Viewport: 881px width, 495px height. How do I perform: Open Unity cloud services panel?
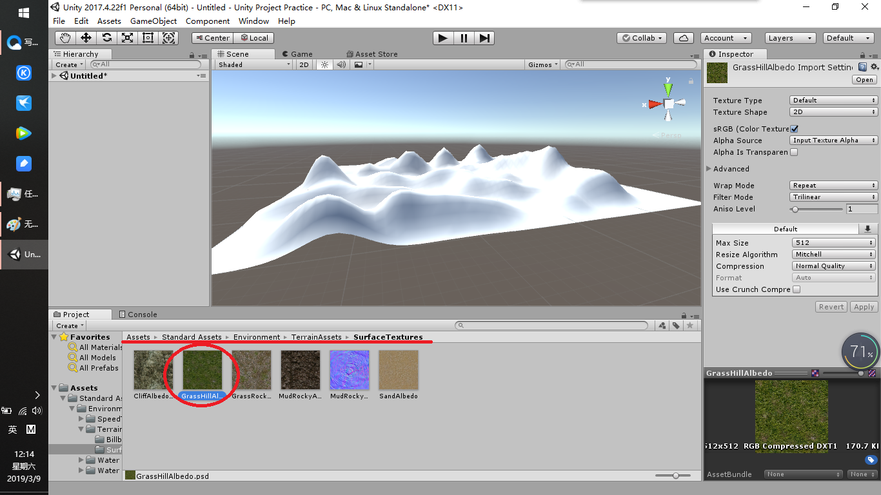click(683, 38)
